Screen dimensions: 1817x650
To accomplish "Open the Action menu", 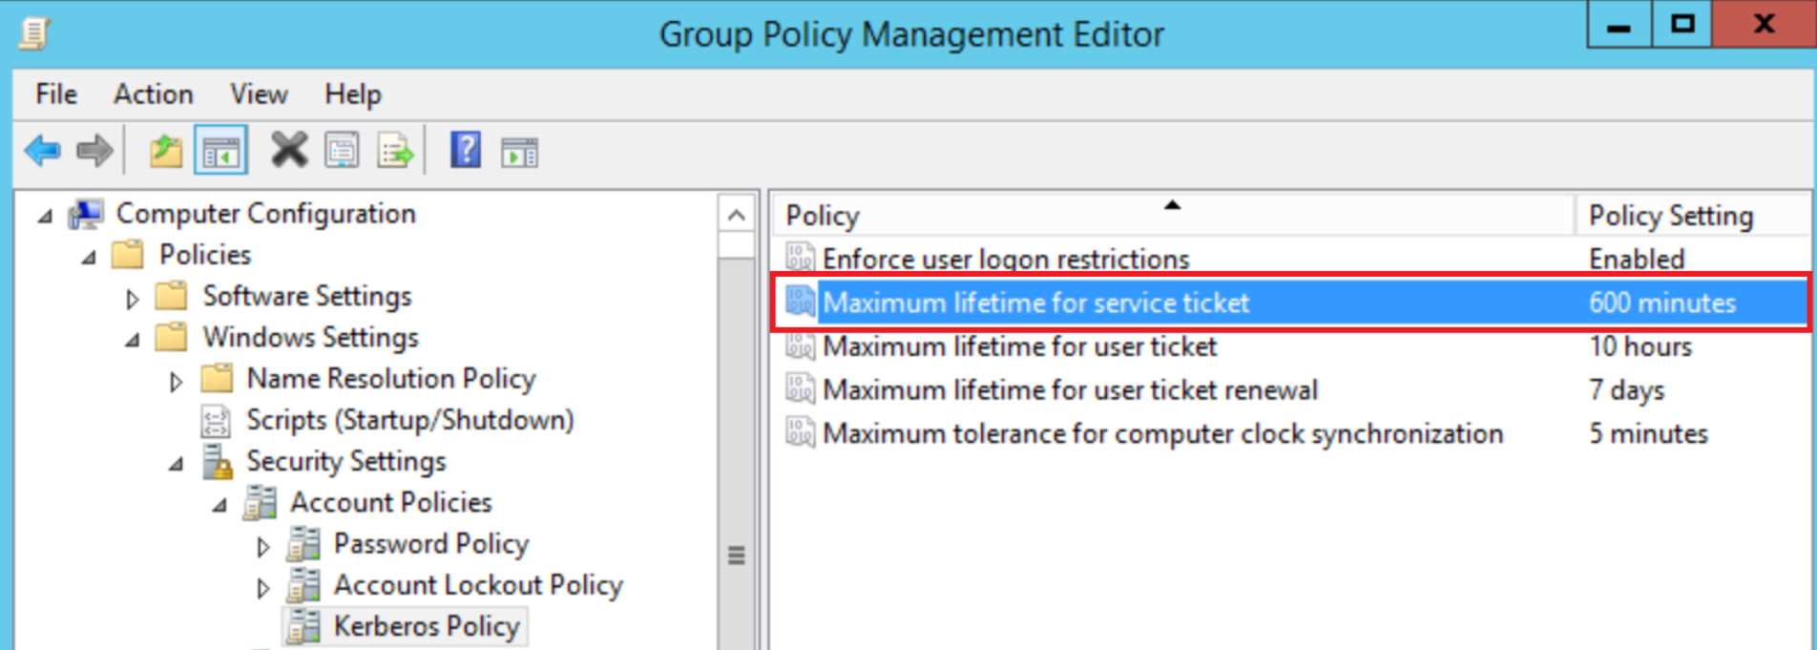I will pos(153,94).
